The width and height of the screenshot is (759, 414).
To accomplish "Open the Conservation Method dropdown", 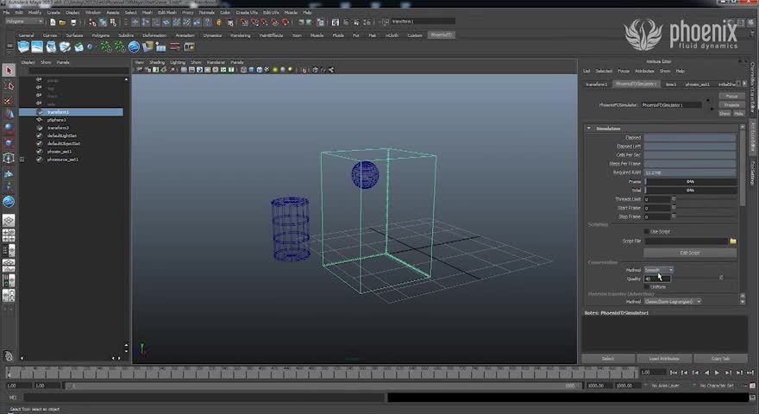I will (x=659, y=270).
